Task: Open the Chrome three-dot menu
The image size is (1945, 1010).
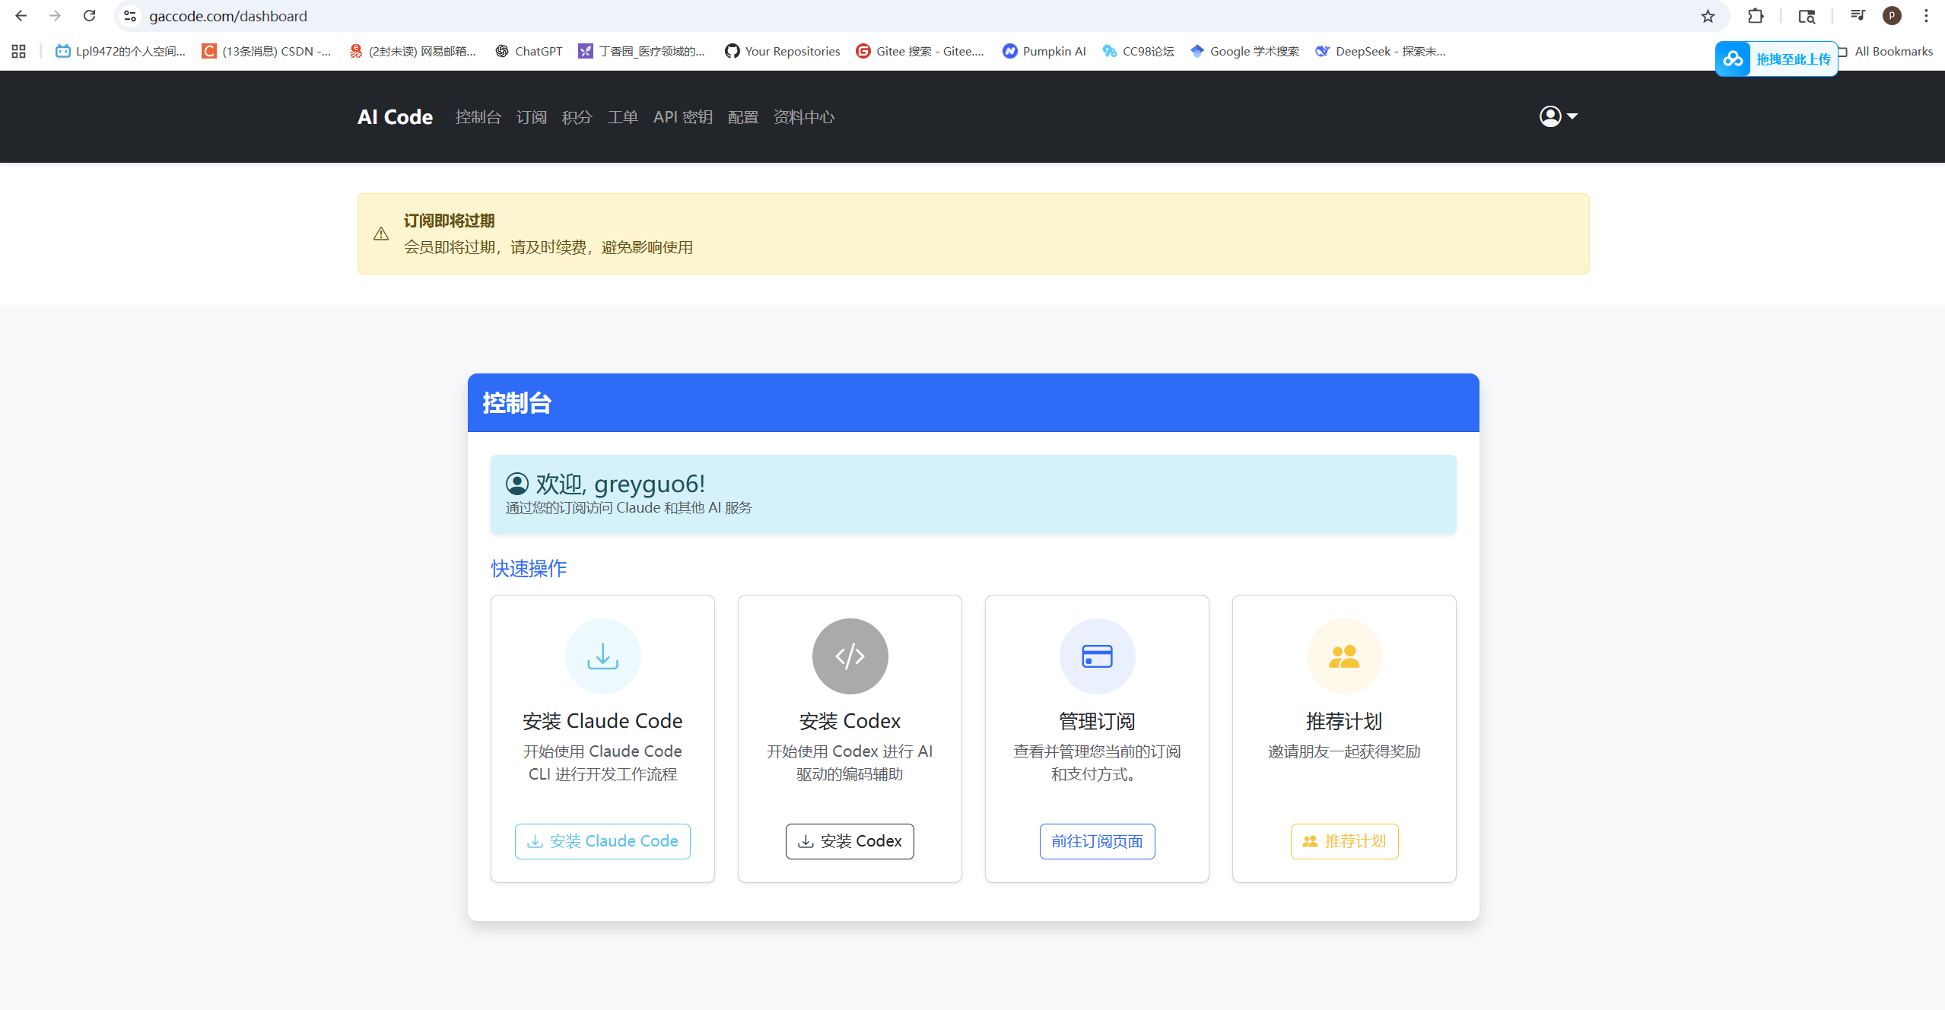Action: (1926, 15)
